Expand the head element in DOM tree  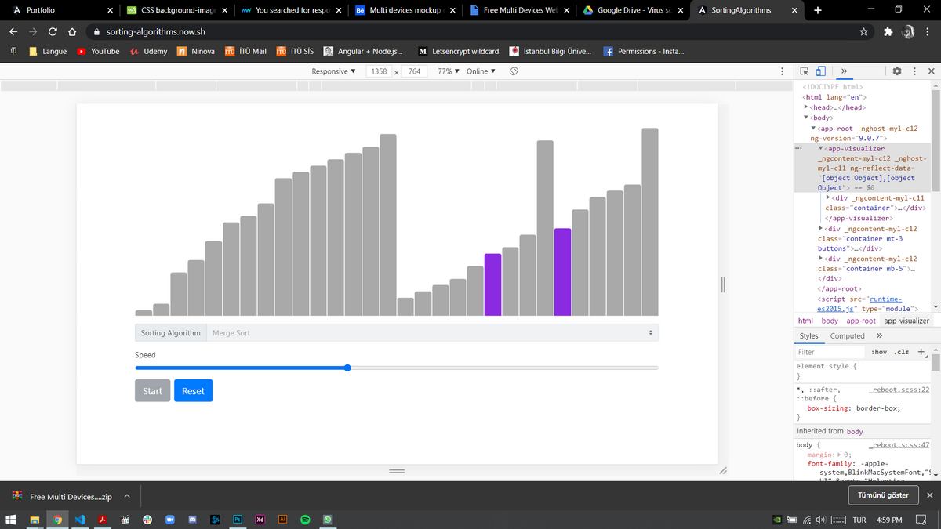click(807, 107)
